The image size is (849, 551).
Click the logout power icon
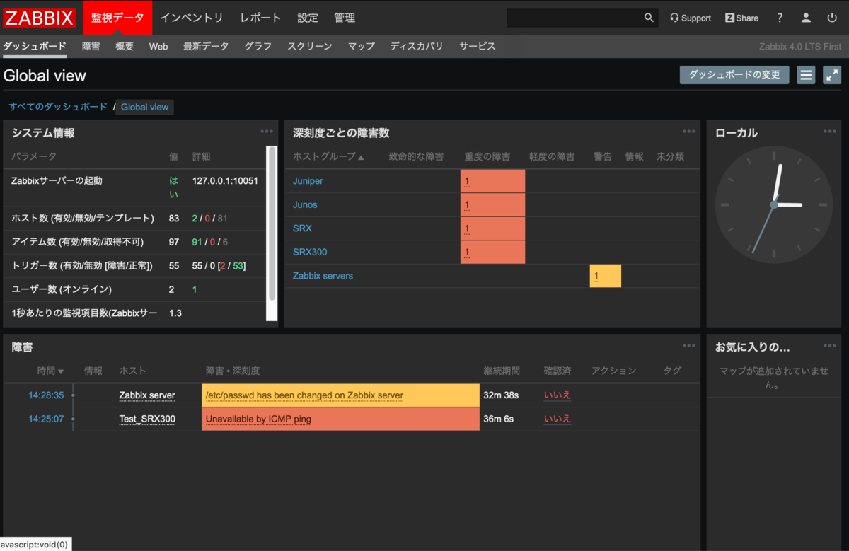(x=832, y=18)
